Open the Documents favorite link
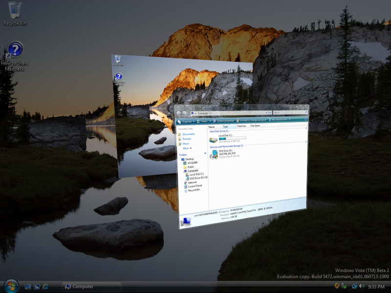Viewport: 391px width, 293px height. (188, 134)
